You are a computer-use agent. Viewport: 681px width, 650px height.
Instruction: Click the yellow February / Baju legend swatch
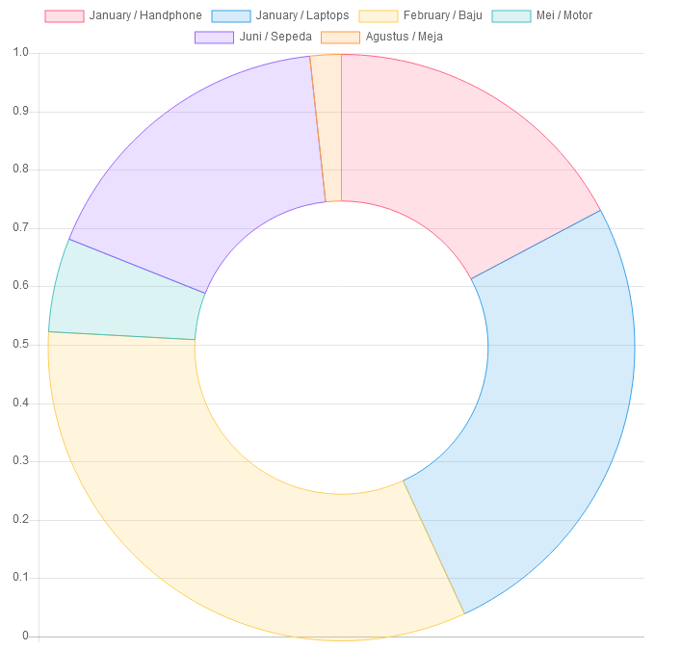379,16
